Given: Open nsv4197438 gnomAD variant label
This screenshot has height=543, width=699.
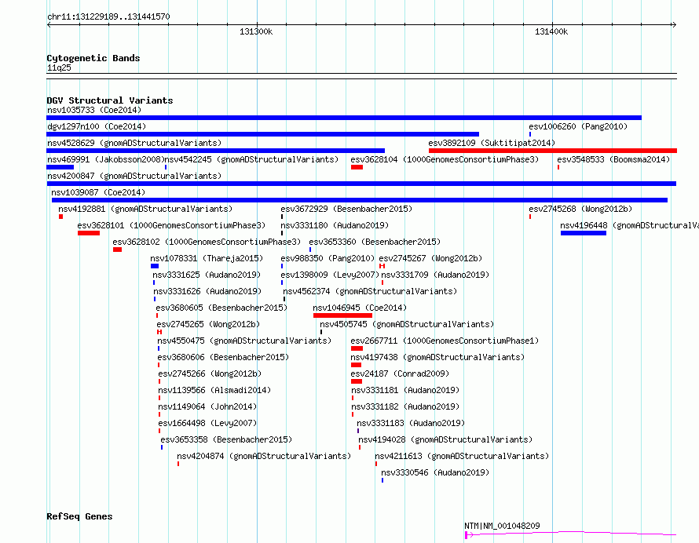Looking at the screenshot, I should (437, 357).
